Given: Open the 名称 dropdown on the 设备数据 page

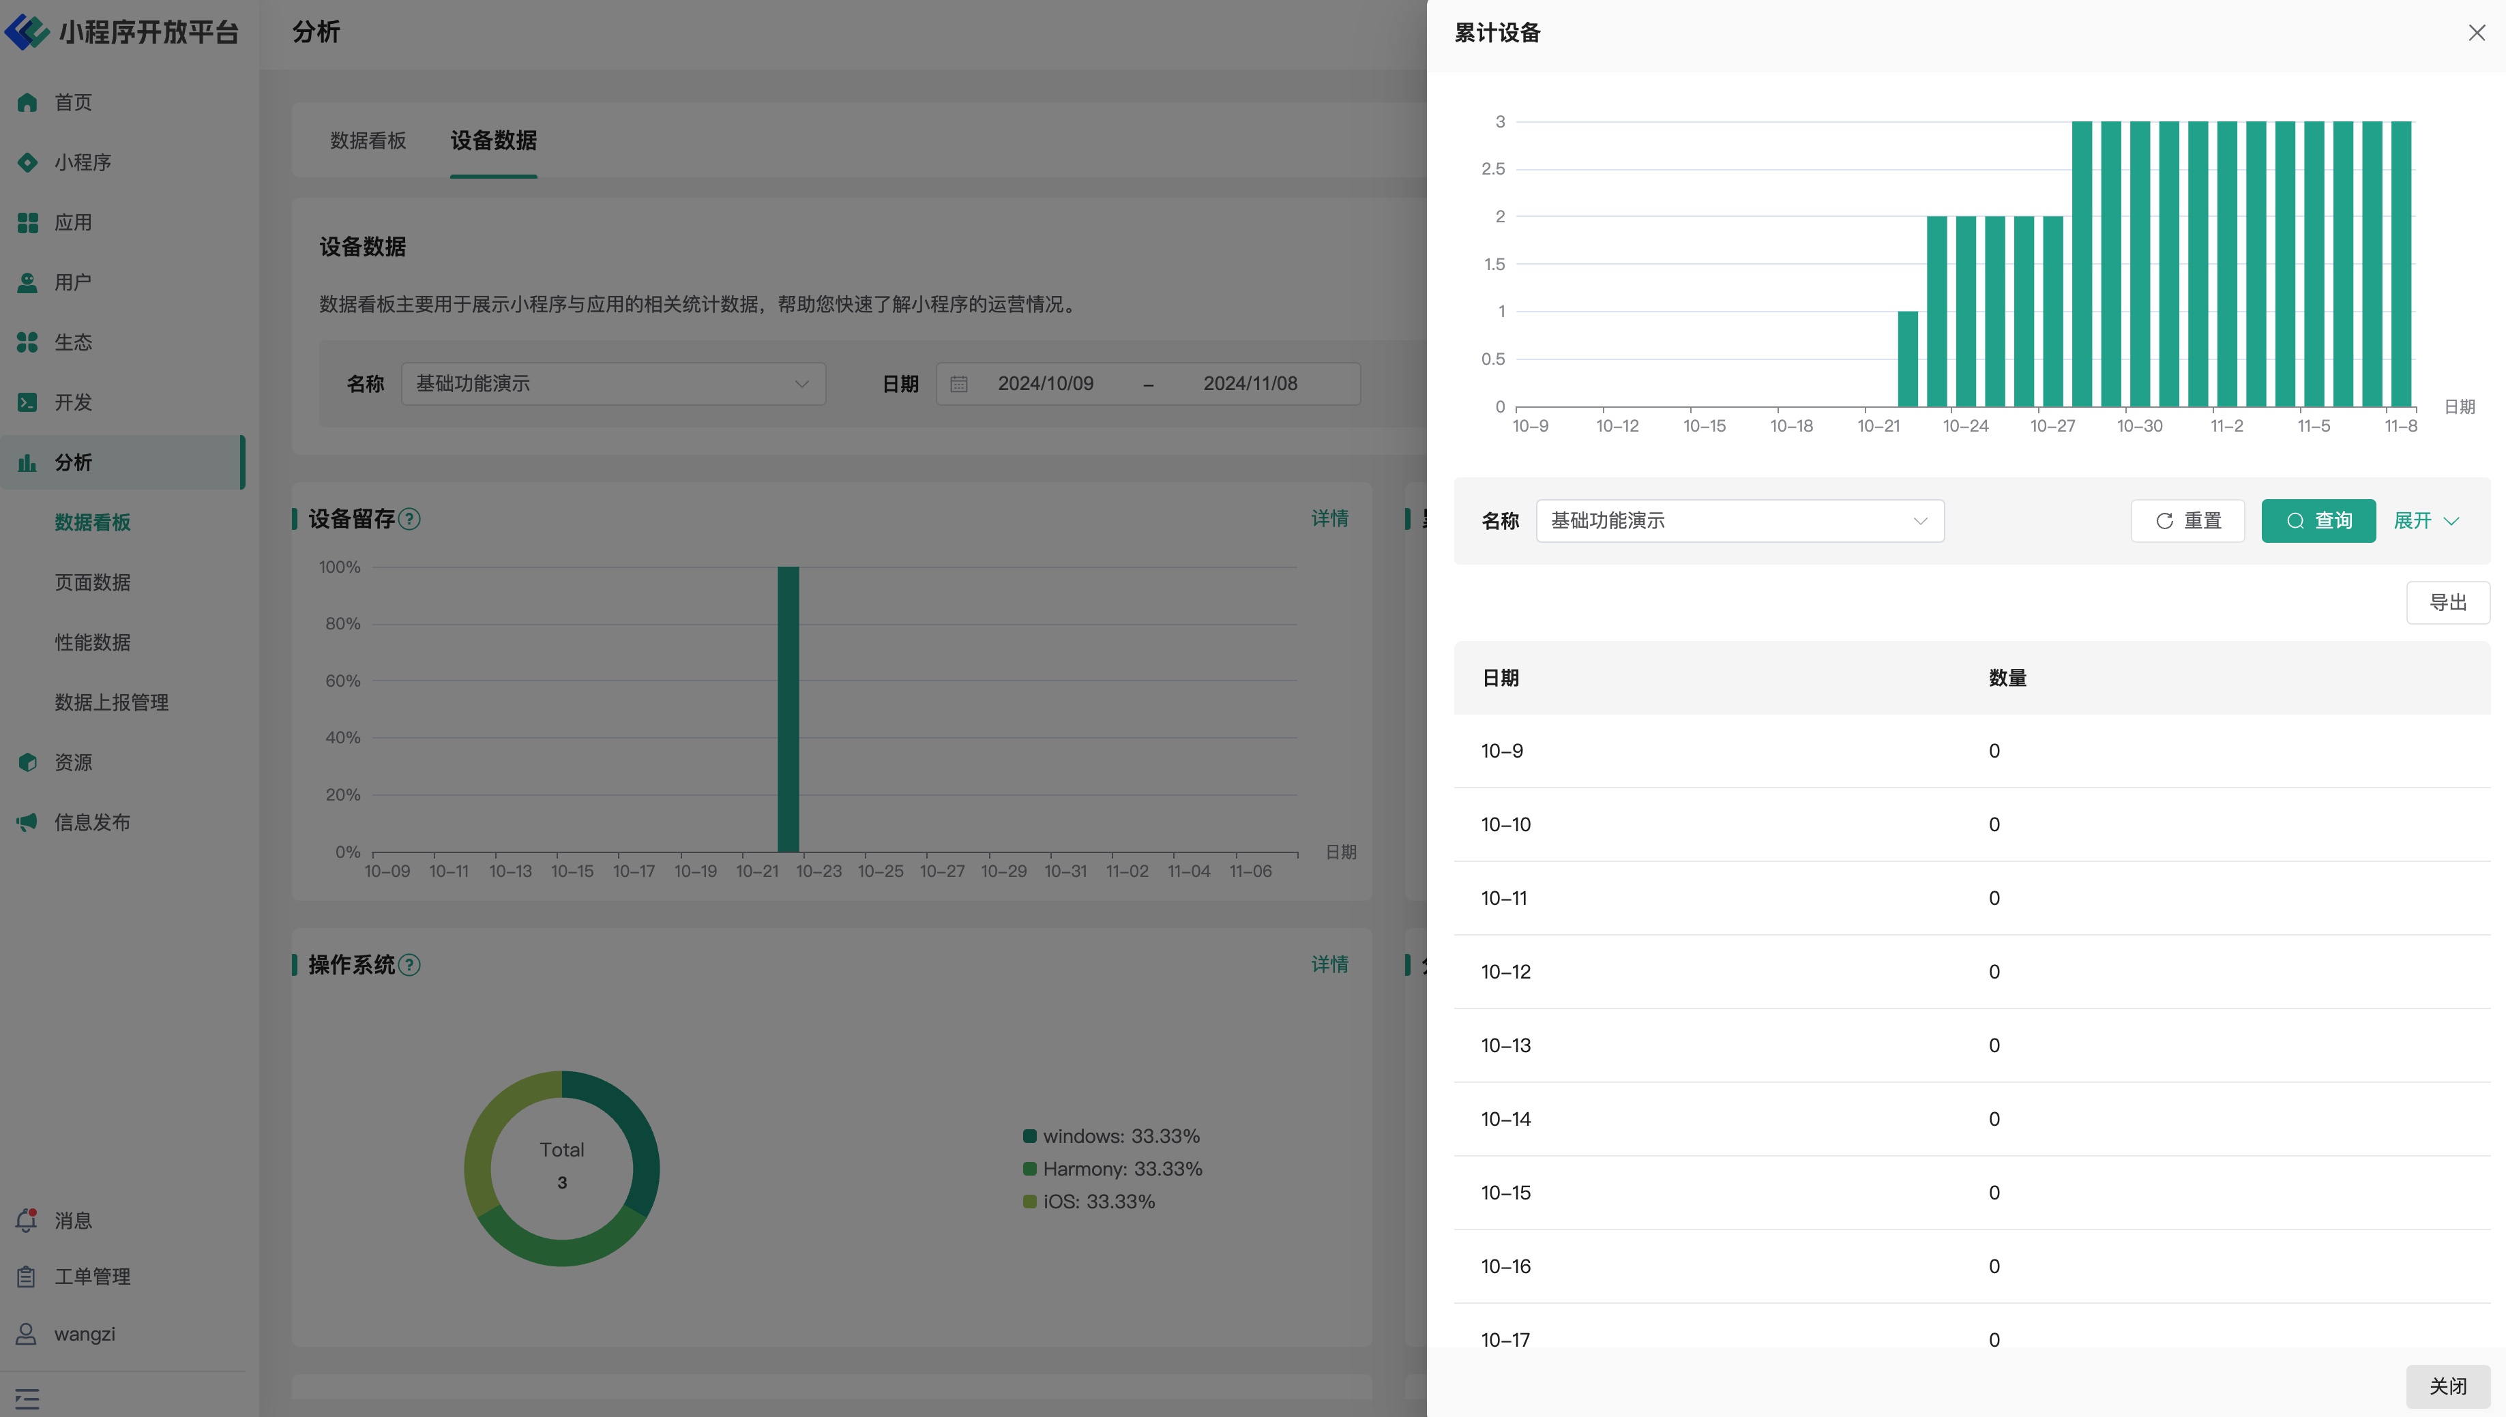Looking at the screenshot, I should point(613,385).
